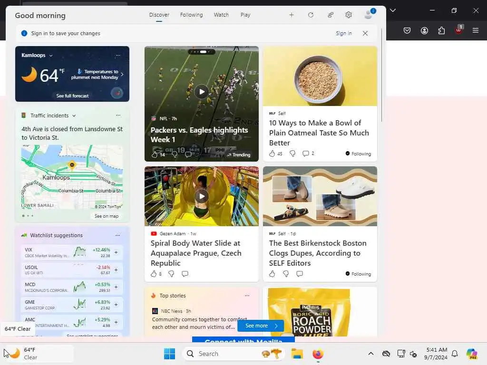Switch to the Following tab
This screenshot has height=365, width=487.
coord(191,15)
